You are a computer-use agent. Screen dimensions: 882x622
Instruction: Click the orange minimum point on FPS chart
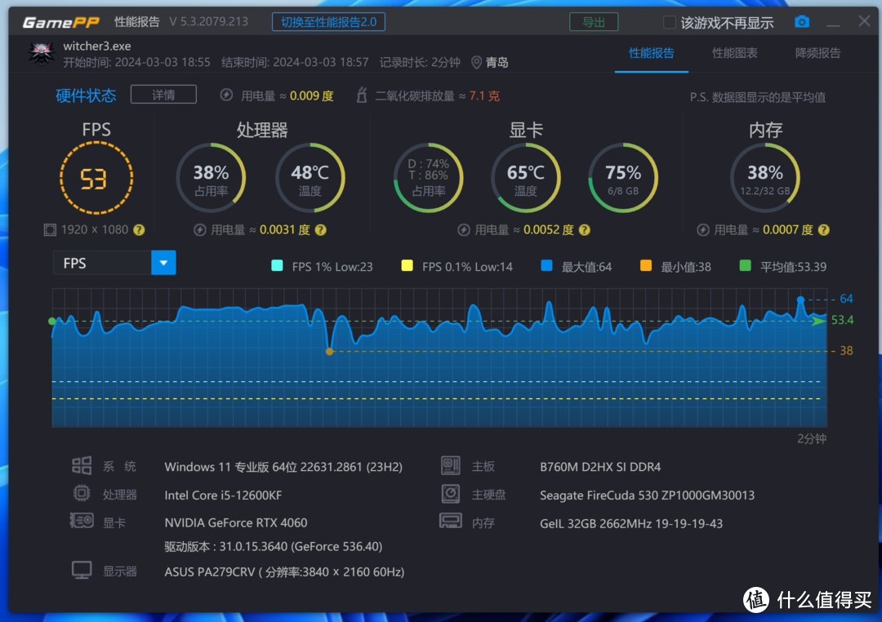coord(330,352)
